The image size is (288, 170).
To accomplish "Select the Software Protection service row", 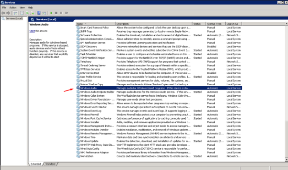I will point(159,35).
